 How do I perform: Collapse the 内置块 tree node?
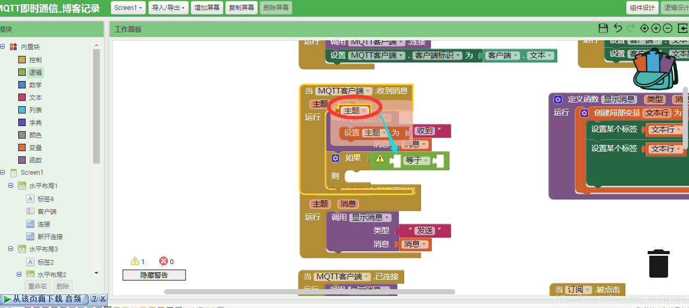(x=3, y=47)
